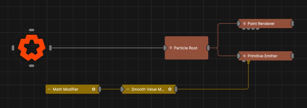Select the Math Modifier node
Image resolution: width=307 pixels, height=108 pixels.
point(73,89)
